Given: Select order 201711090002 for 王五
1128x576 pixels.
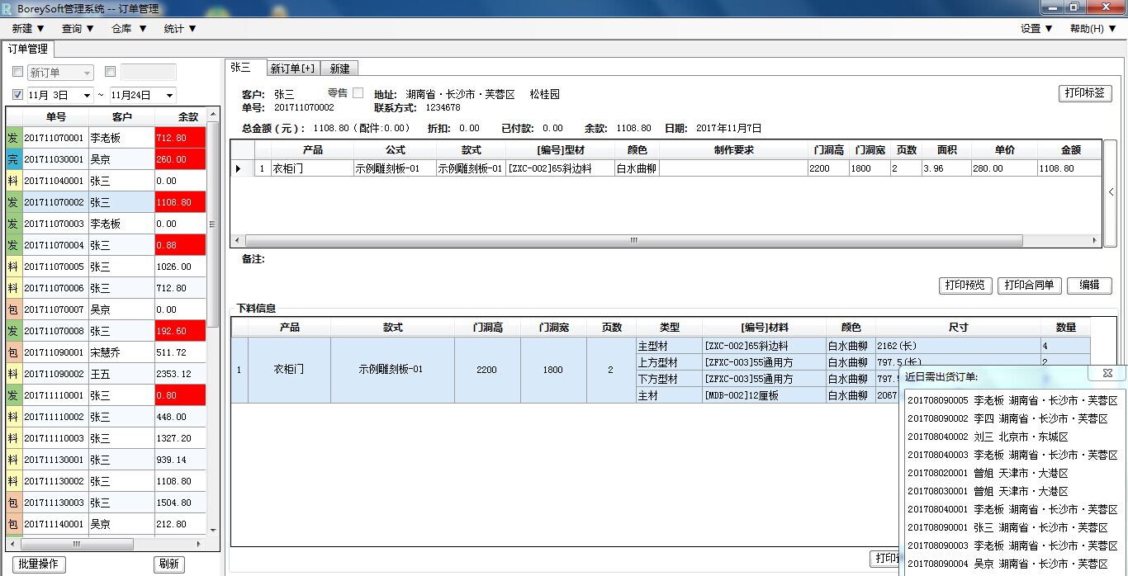Looking at the screenshot, I should (x=105, y=374).
